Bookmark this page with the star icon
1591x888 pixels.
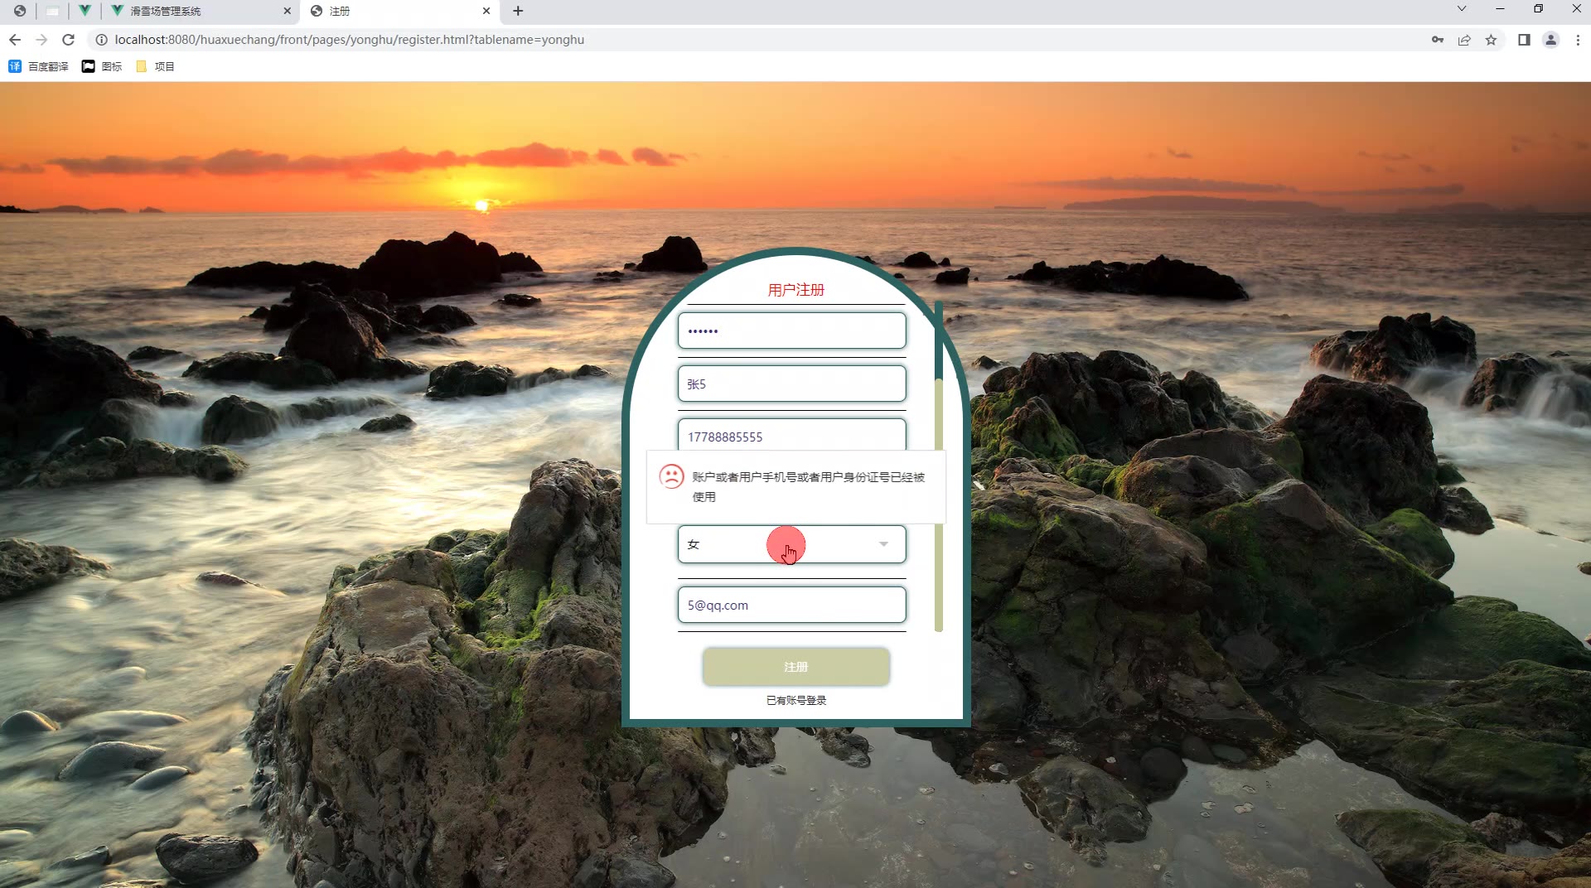click(1491, 40)
